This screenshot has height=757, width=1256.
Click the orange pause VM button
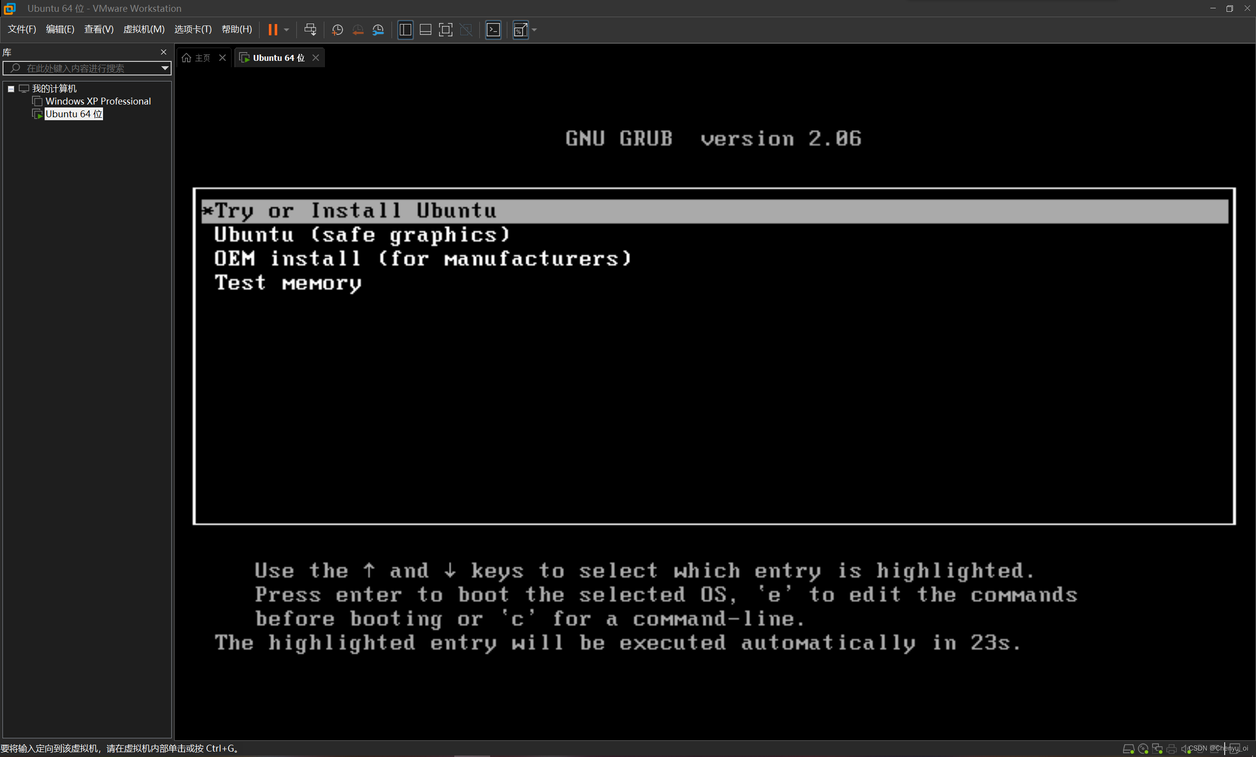coord(273,29)
